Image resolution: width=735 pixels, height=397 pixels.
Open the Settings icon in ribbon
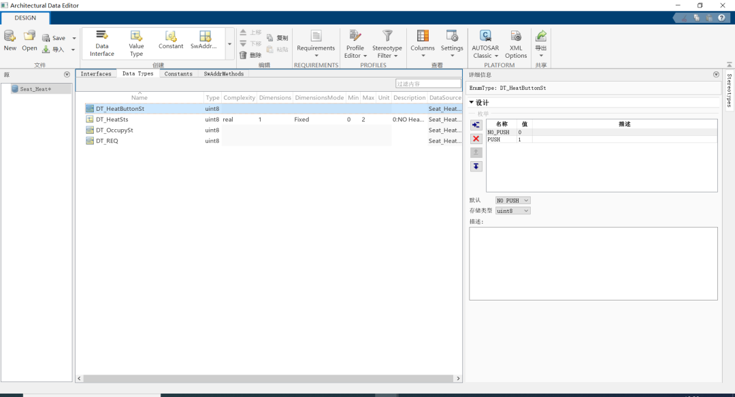coord(452,36)
